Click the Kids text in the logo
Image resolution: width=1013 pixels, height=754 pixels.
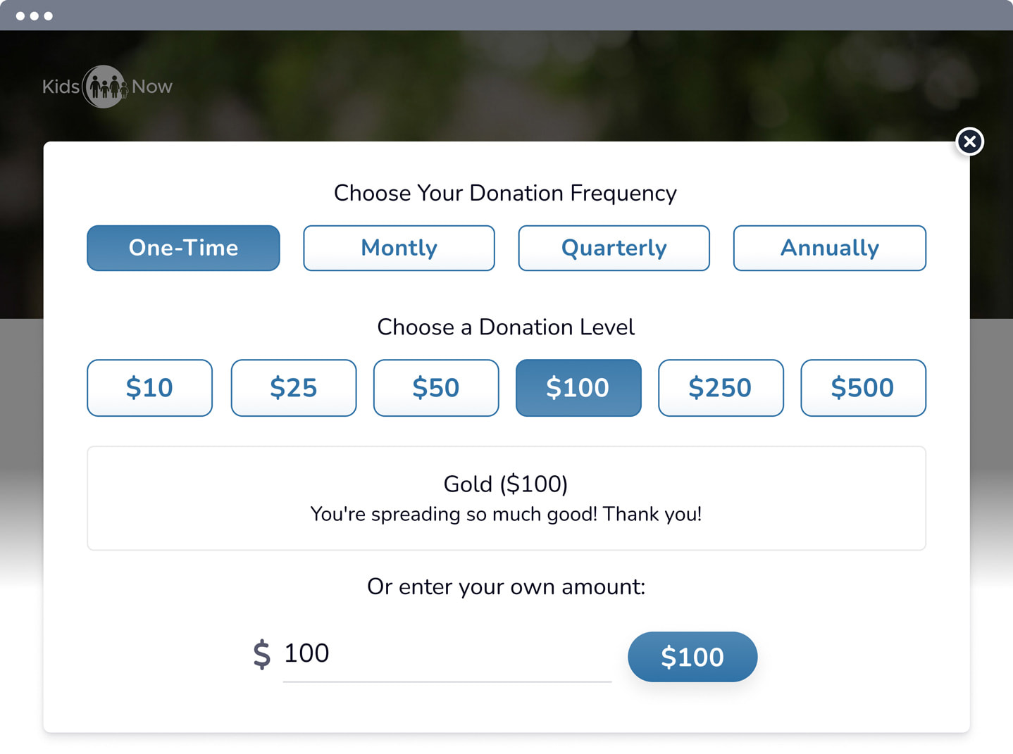pyautogui.click(x=61, y=87)
